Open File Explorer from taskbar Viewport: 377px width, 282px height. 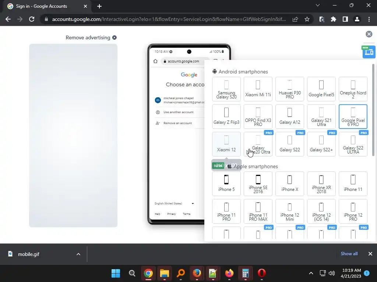(x=165, y=273)
